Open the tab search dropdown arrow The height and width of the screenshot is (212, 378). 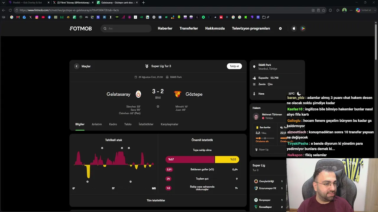[x=4, y=3]
